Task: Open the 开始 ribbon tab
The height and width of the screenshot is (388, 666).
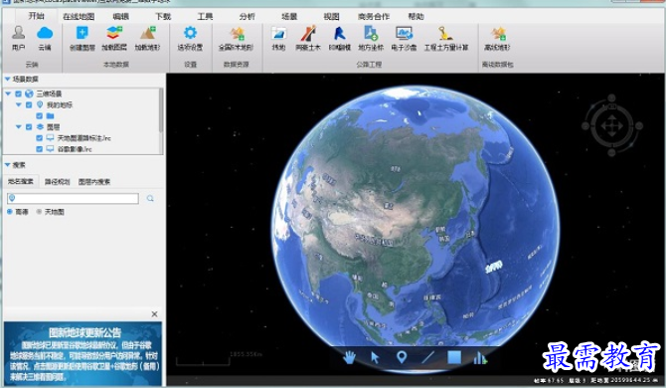Action: (x=36, y=16)
